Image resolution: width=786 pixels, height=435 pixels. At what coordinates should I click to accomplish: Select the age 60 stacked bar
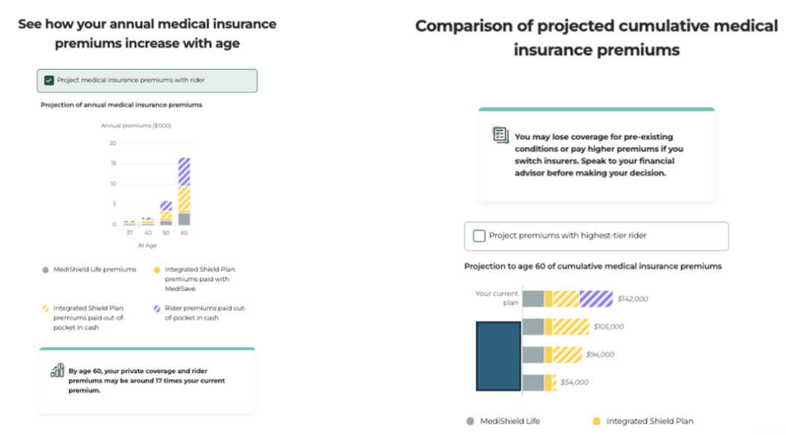(x=184, y=191)
